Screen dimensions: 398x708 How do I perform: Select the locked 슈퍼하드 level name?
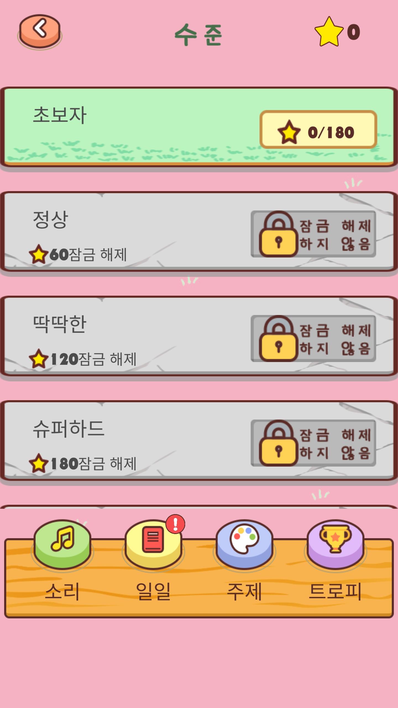(x=69, y=428)
